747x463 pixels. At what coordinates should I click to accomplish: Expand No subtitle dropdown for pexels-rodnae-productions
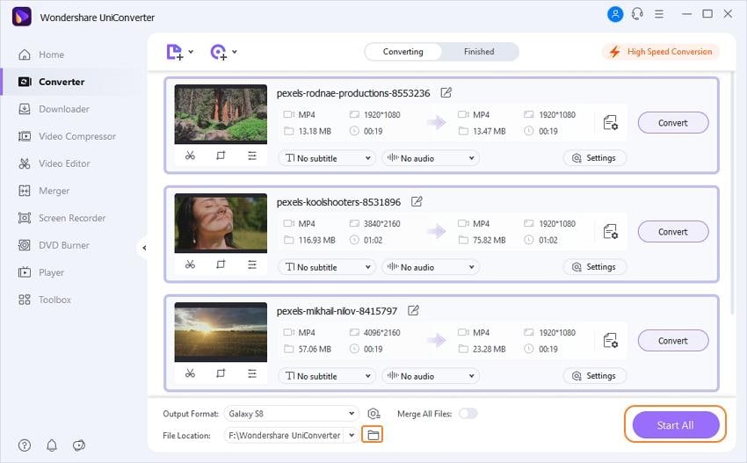point(327,158)
